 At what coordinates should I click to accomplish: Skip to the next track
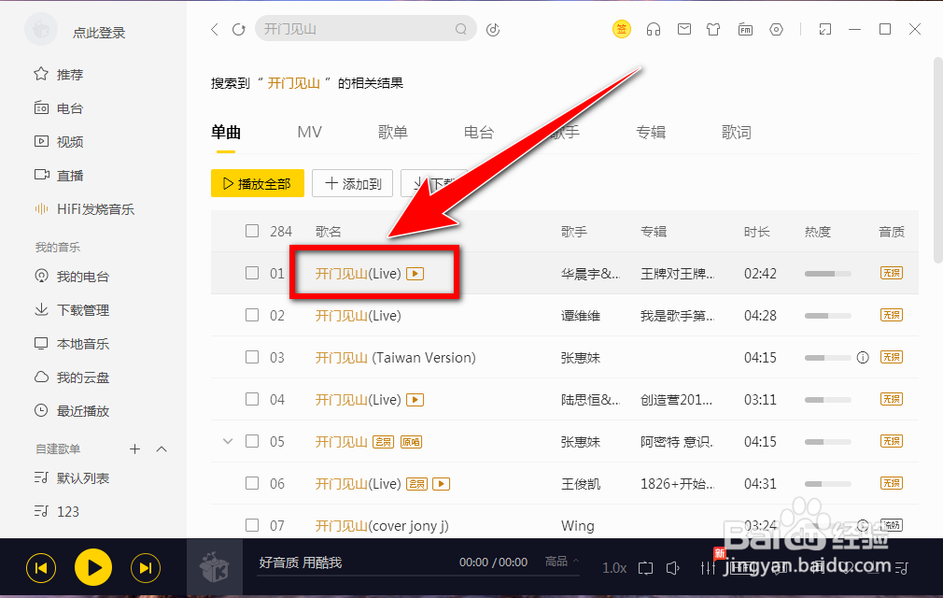pyautogui.click(x=145, y=568)
